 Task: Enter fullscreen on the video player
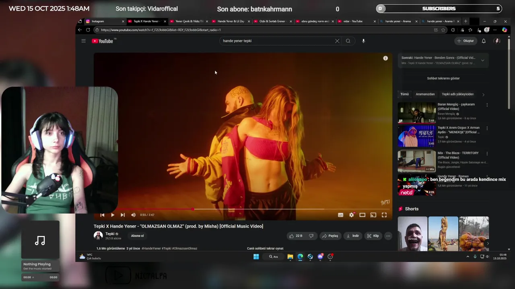(384, 215)
